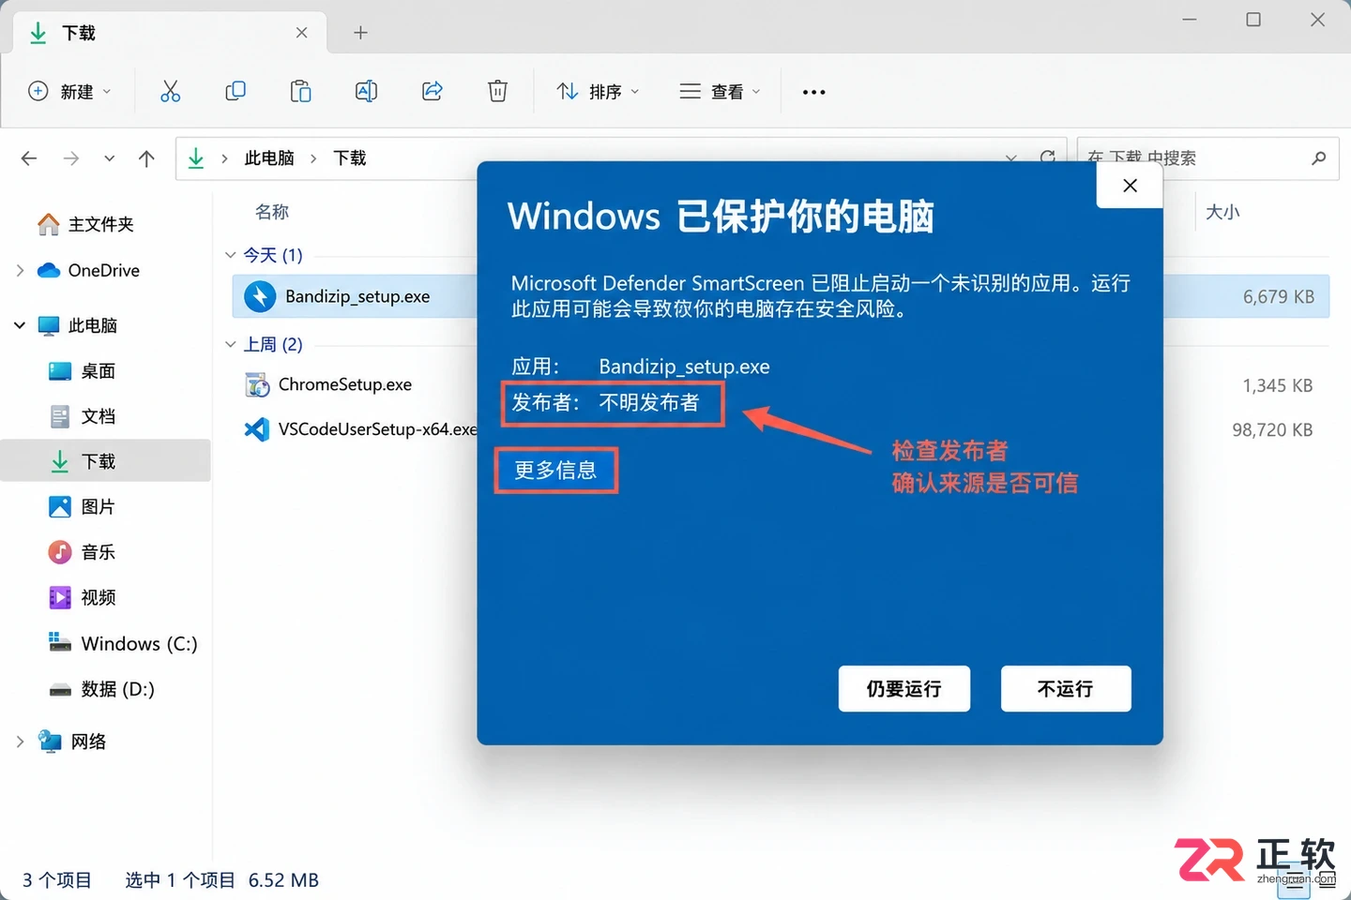Select VSCodeUserSetup-x64.exe file
This screenshot has width=1351, height=900.
(377, 429)
